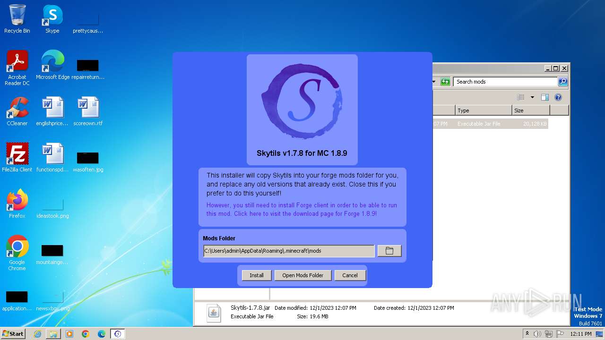The width and height of the screenshot is (605, 340).
Task: Change view icon in Explorer toolbar
Action: click(x=521, y=97)
